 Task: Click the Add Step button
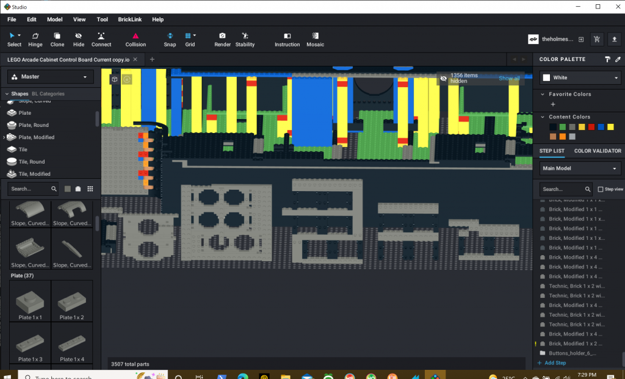(551, 363)
